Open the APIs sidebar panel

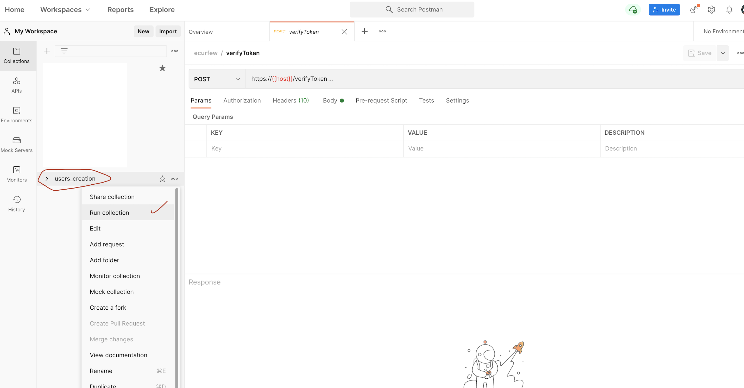click(x=16, y=85)
